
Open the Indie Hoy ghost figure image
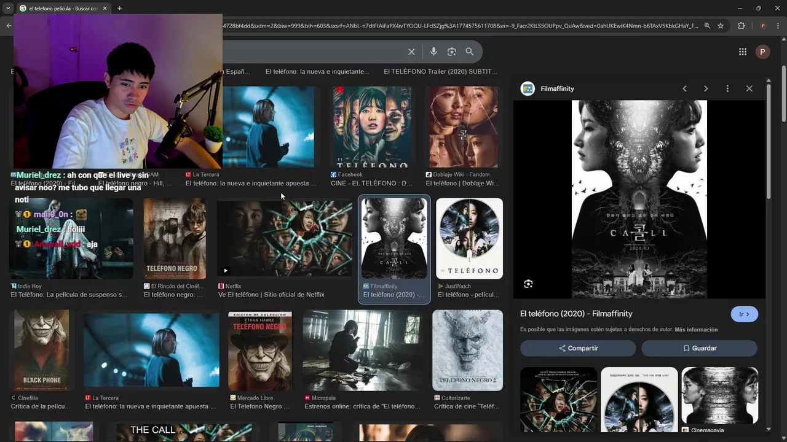pyautogui.click(x=71, y=239)
